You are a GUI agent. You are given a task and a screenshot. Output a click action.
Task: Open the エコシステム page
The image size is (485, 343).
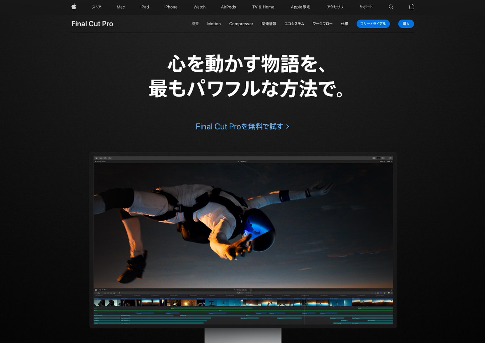(294, 24)
